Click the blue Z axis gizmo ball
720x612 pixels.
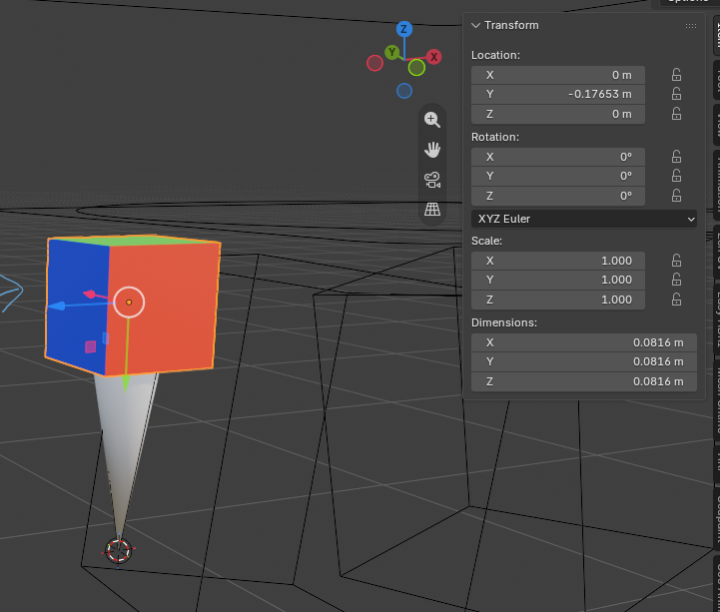click(x=404, y=29)
